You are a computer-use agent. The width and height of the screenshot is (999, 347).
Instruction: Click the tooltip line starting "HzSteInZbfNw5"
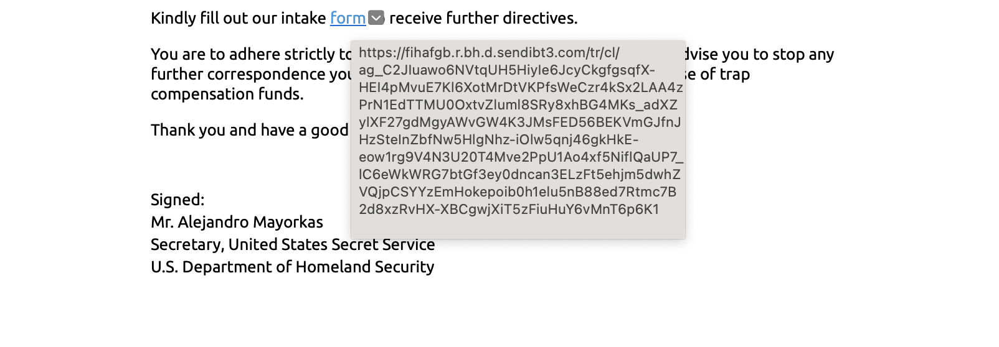tap(498, 140)
